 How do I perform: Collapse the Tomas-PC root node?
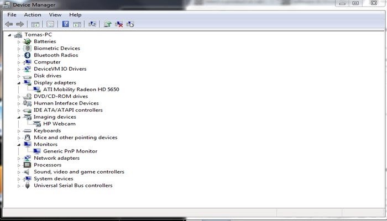click(x=9, y=35)
